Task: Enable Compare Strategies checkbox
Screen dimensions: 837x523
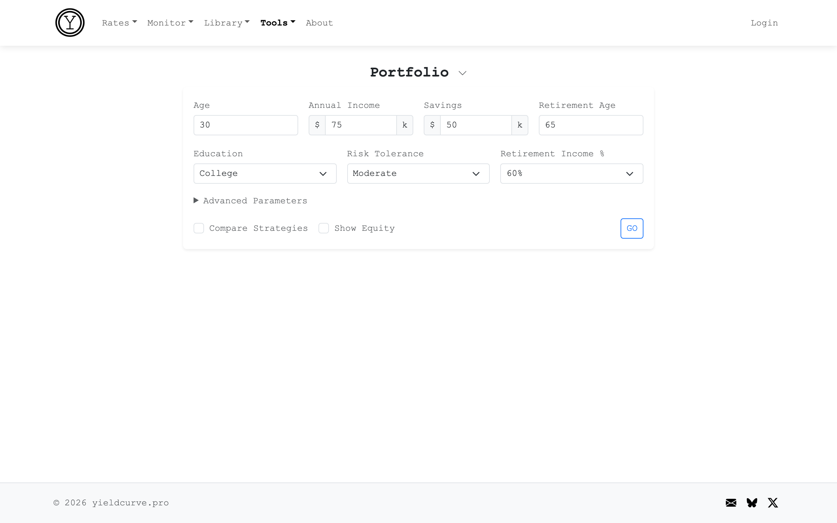Action: click(199, 228)
